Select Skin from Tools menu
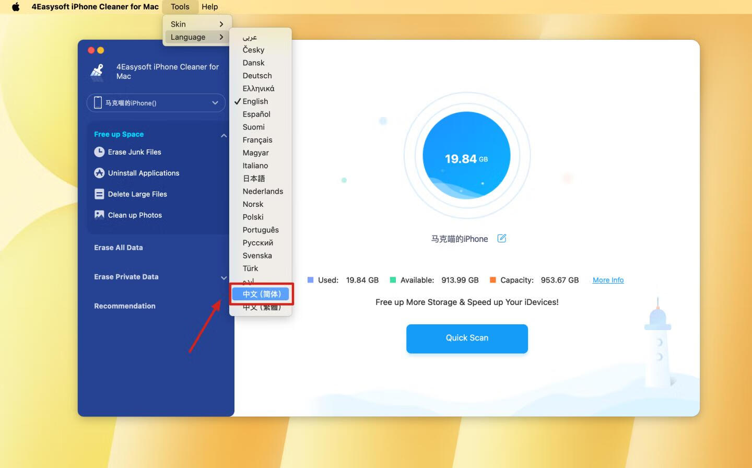Screen dimensions: 752x468 tap(197, 24)
